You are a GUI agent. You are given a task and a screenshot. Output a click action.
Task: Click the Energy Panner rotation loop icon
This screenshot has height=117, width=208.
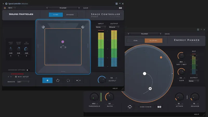130,107
